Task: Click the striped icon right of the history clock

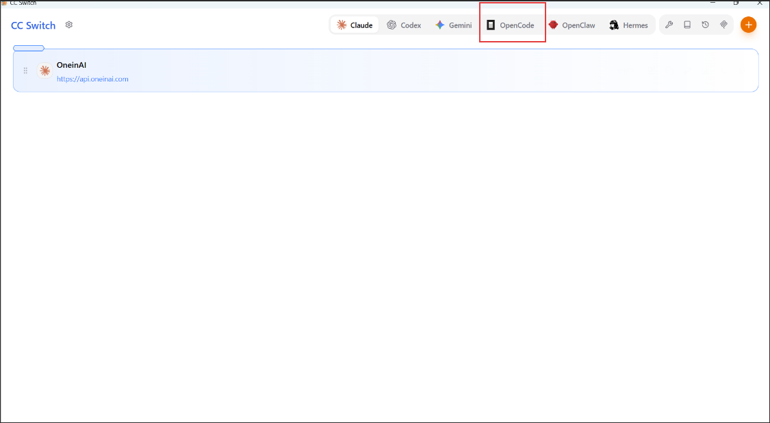Action: tap(723, 25)
